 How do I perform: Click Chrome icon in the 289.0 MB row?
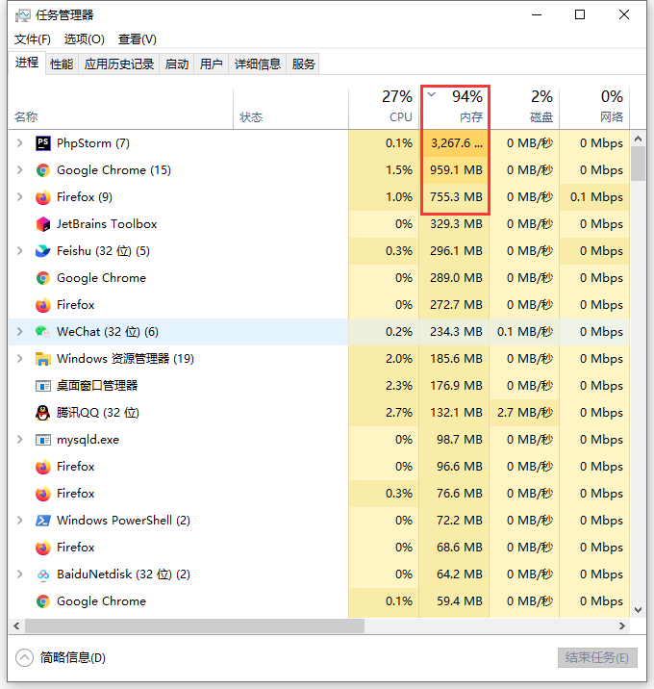tap(43, 278)
